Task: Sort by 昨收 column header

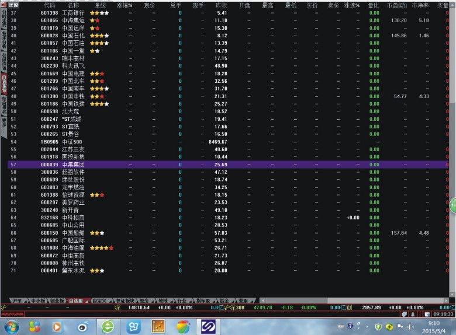Action: [x=222, y=5]
